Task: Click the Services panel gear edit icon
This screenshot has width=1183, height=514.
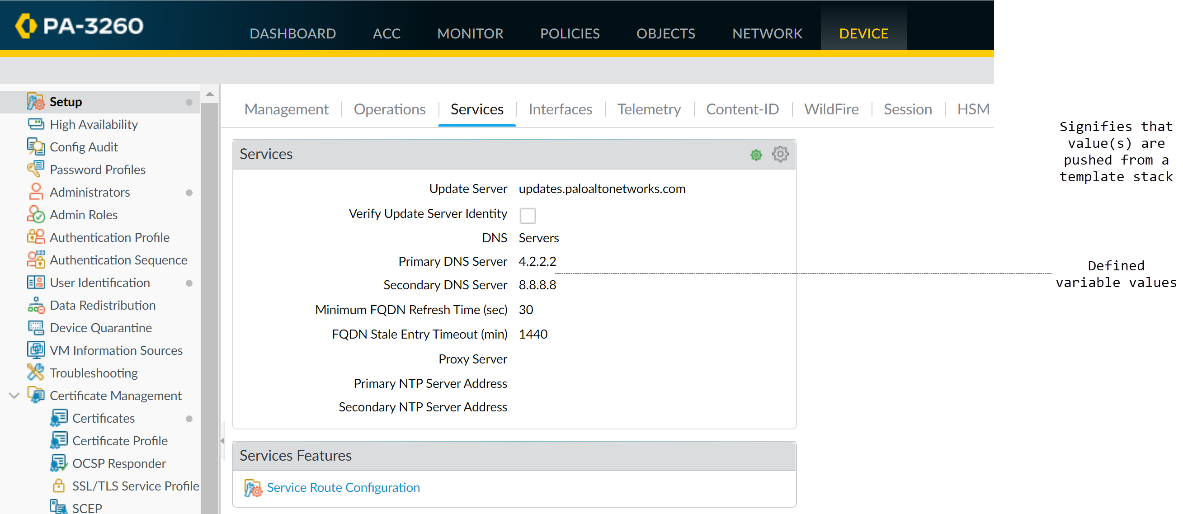Action: coord(780,154)
